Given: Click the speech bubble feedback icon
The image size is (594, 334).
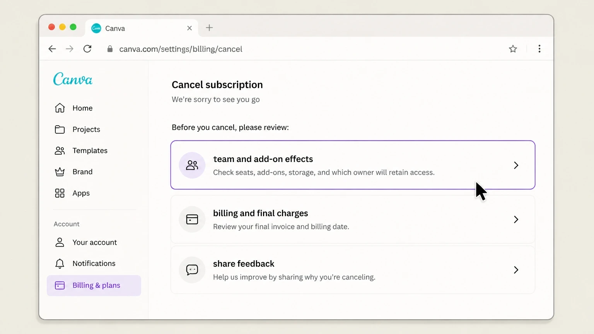Looking at the screenshot, I should click(192, 270).
